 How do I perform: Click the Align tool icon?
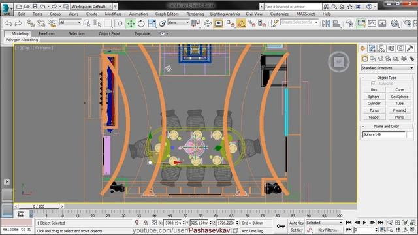336,23
